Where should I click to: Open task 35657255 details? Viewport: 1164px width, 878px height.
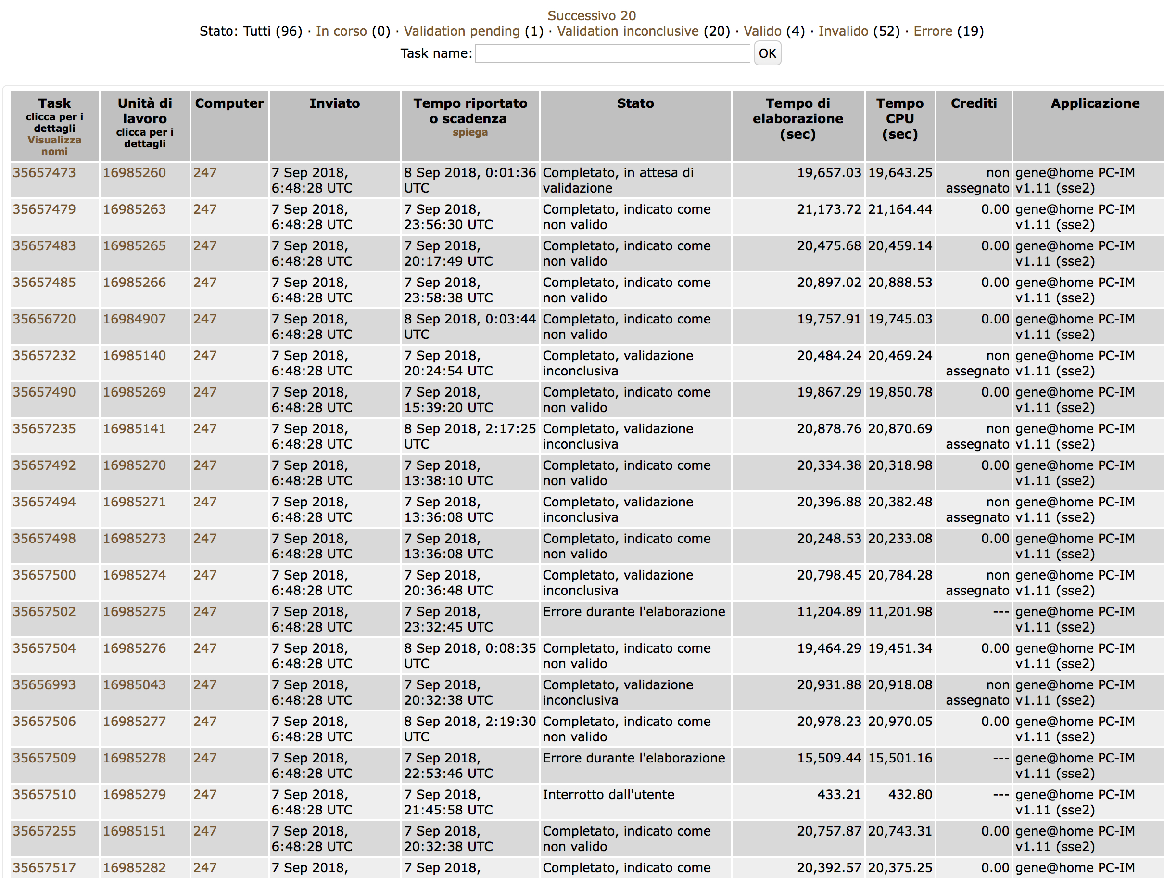point(44,831)
